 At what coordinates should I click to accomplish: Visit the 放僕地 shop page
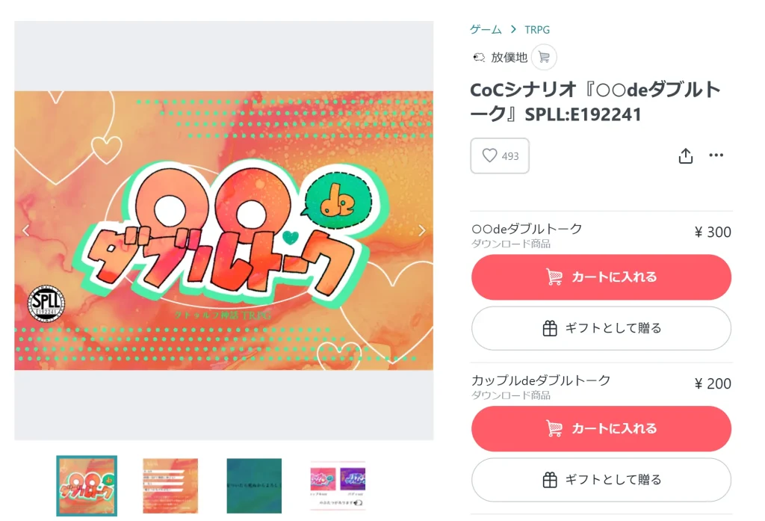click(509, 58)
